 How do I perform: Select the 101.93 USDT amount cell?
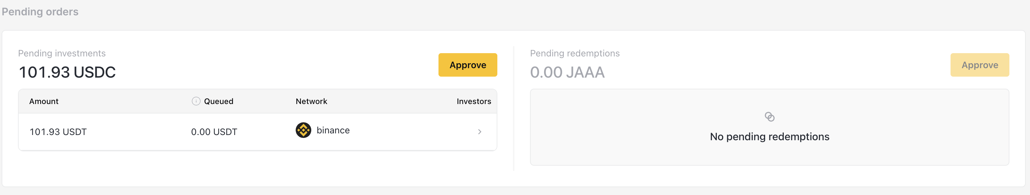(59, 132)
